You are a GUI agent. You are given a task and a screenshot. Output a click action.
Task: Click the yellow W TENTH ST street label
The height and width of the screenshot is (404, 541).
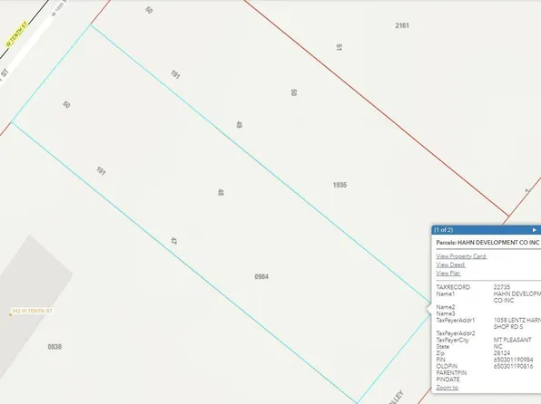(16, 34)
